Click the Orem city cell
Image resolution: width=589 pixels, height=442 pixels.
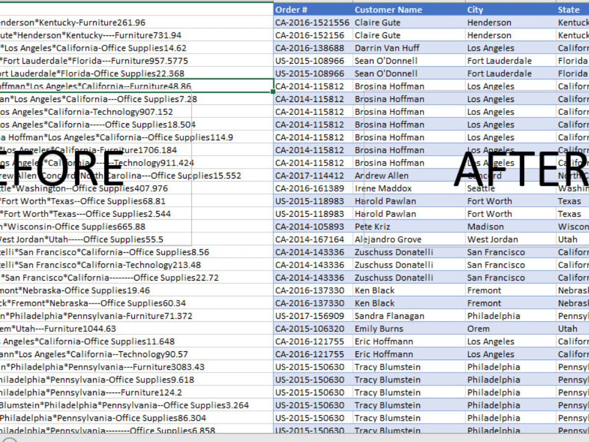coord(511,328)
